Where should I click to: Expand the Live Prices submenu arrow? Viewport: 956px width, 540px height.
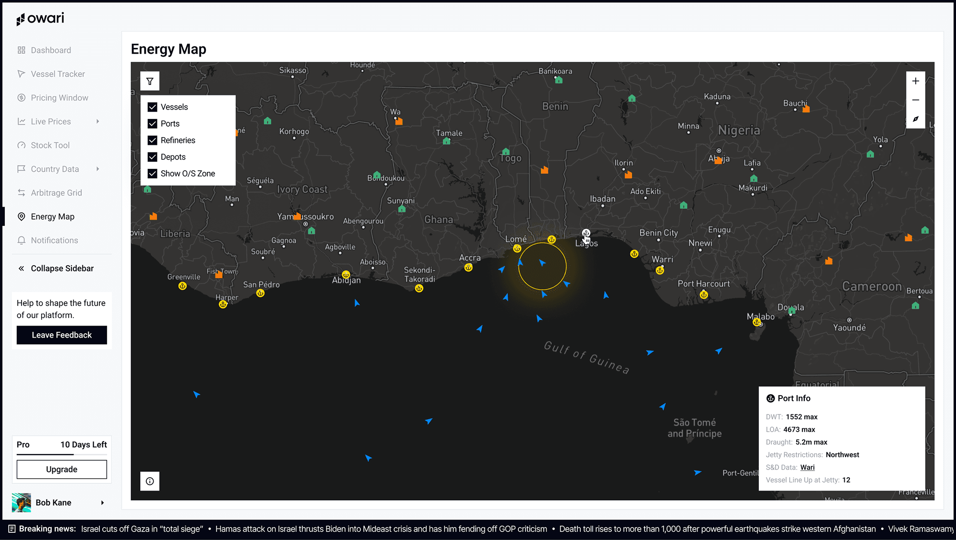(x=97, y=121)
